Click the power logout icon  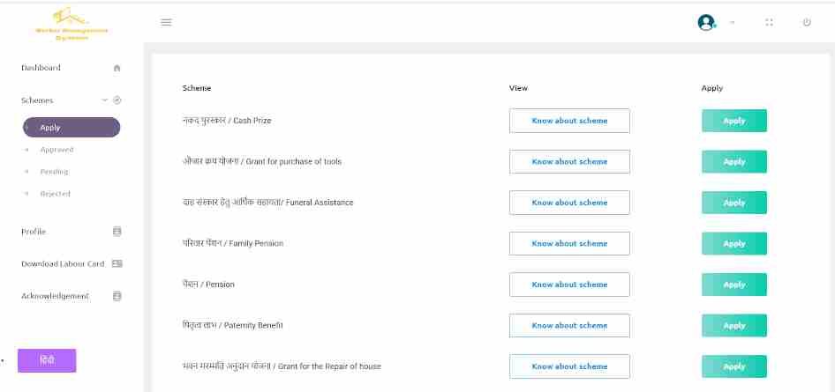pyautogui.click(x=807, y=22)
